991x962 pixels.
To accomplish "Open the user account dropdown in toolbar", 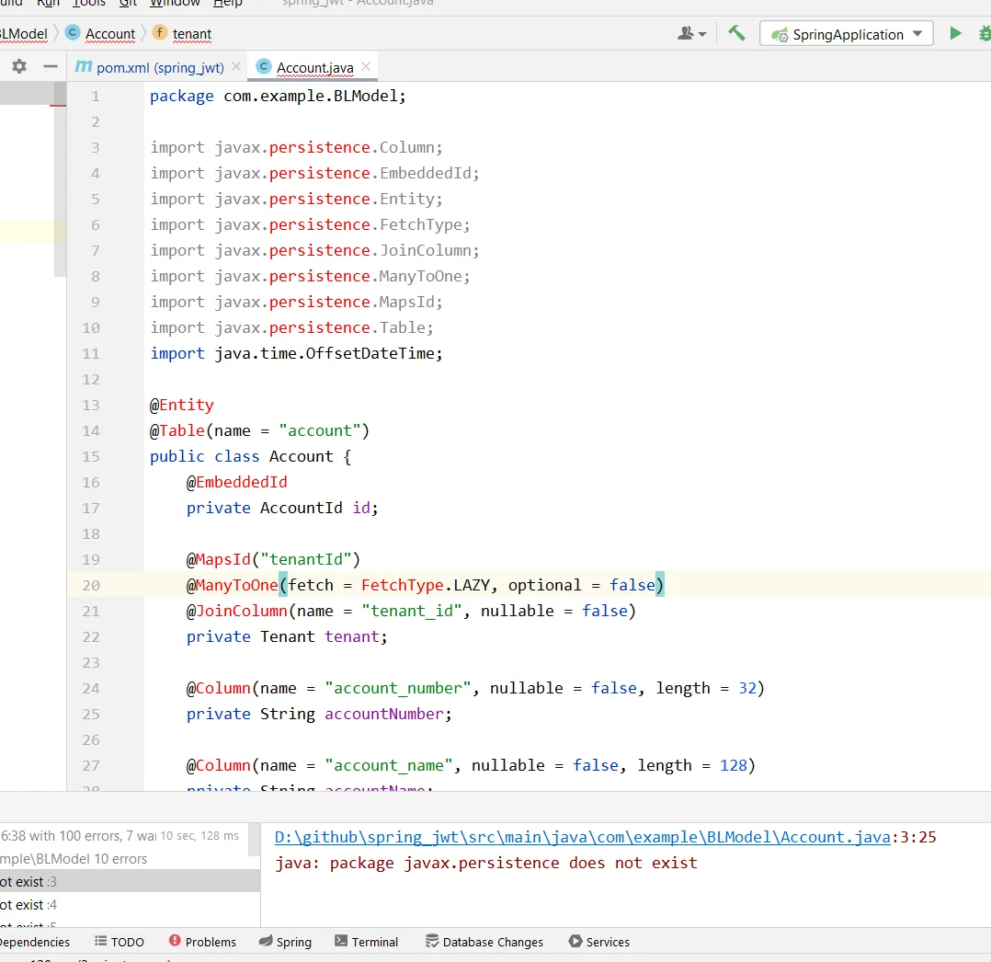I will pos(692,33).
